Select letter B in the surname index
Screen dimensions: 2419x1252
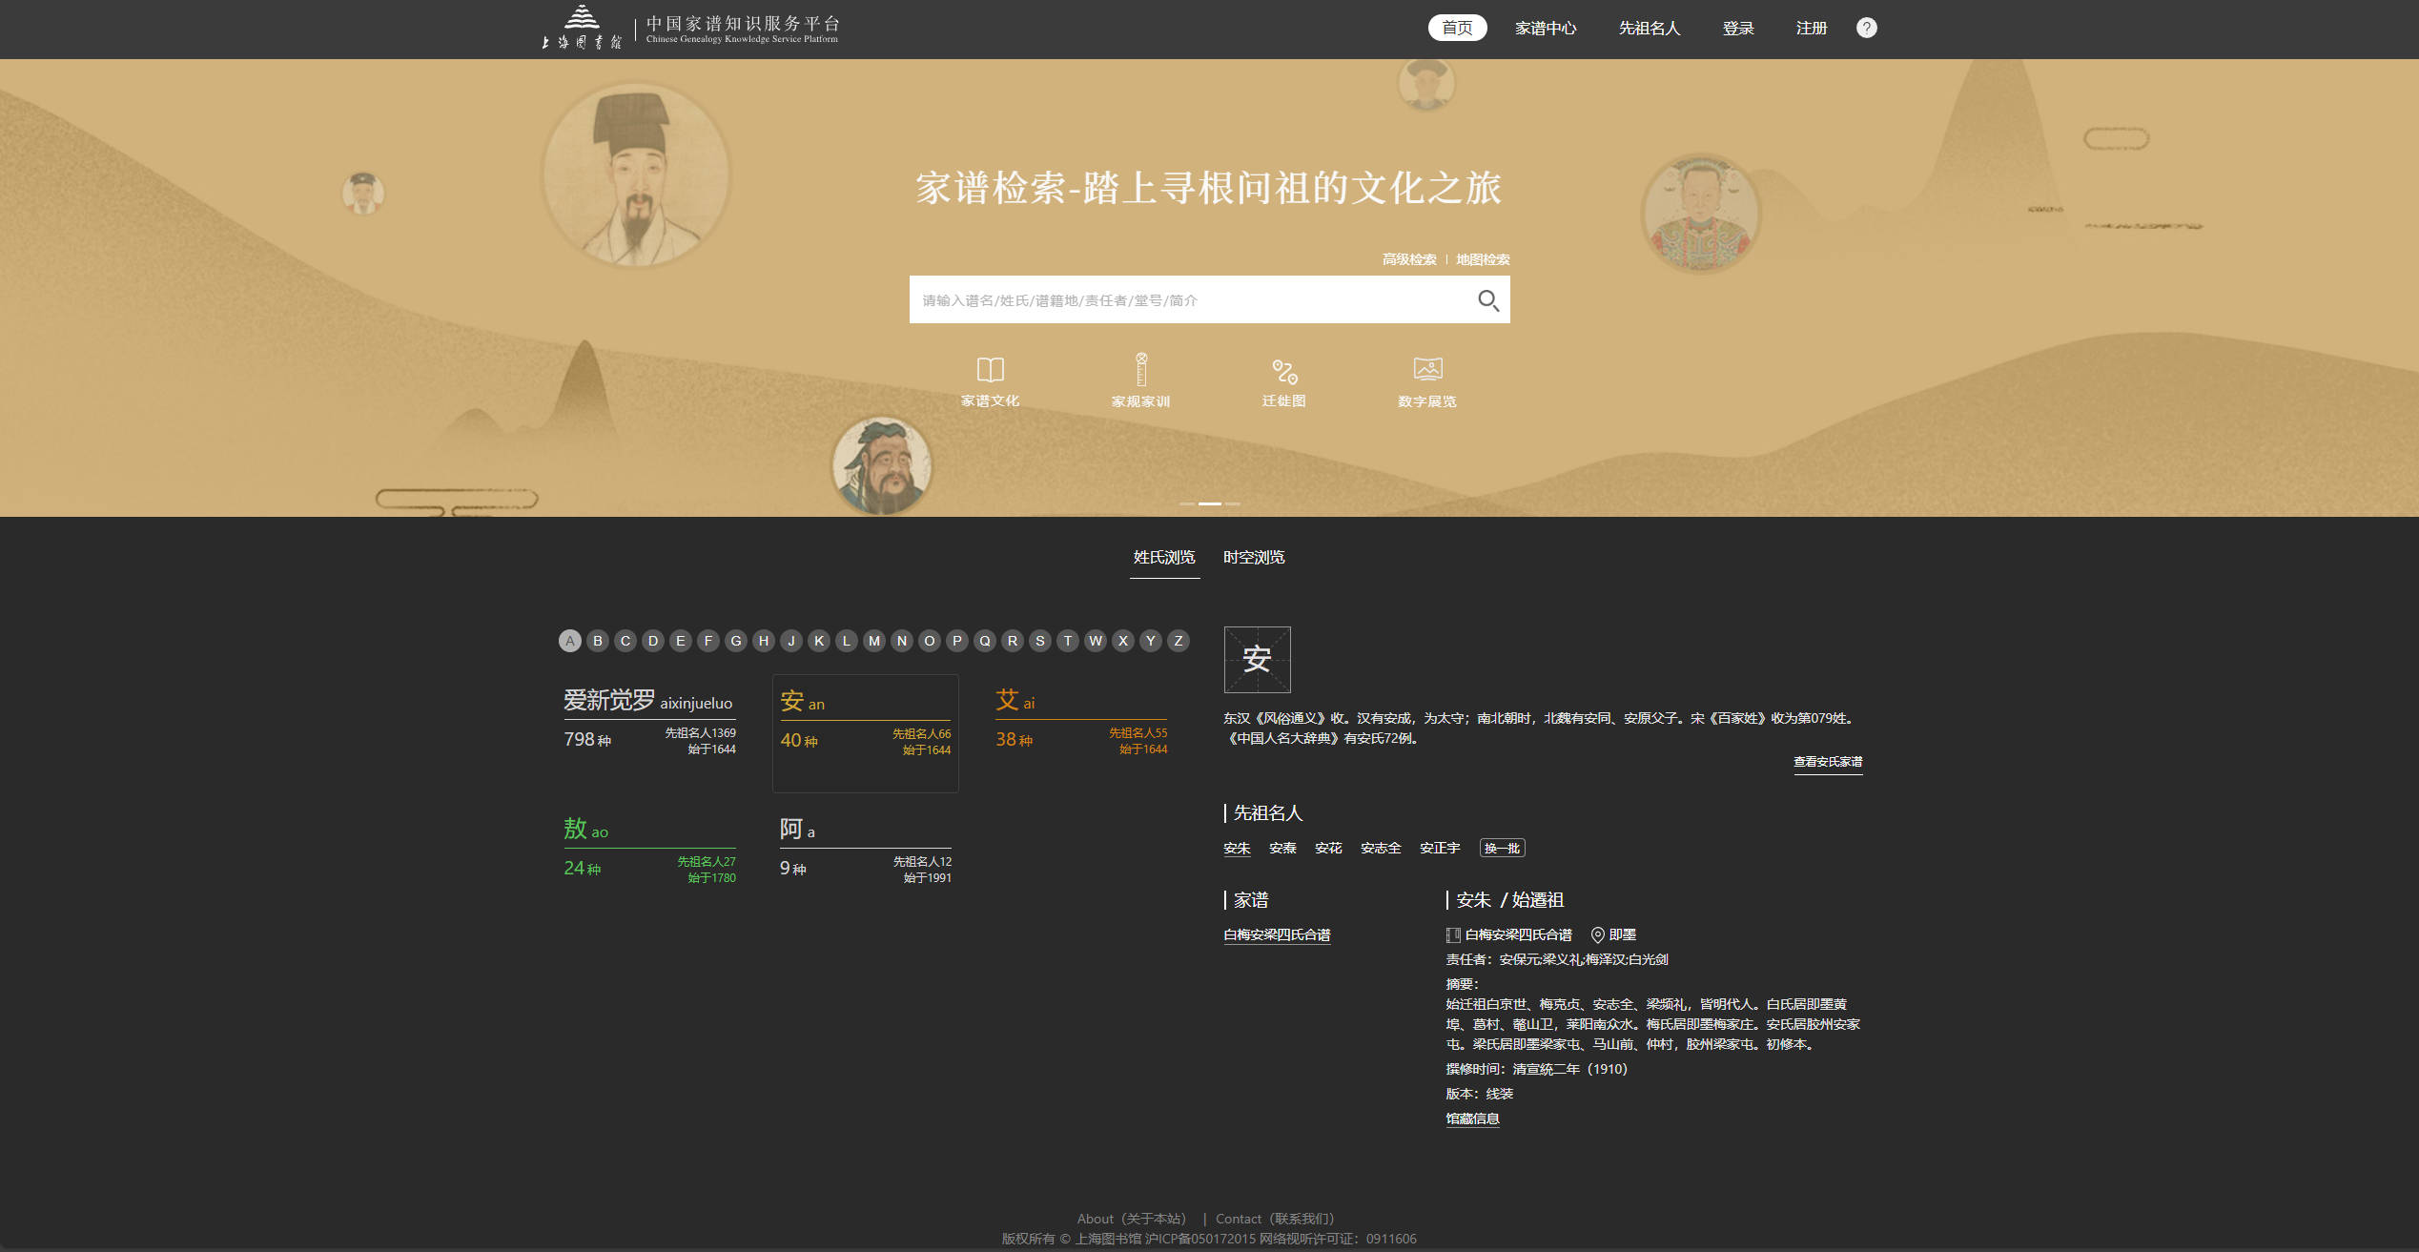[x=598, y=641]
